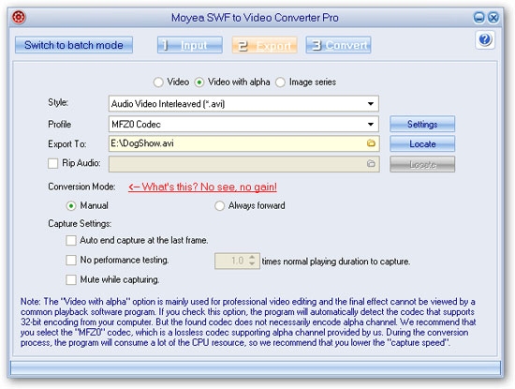Enable Rip Audio checkbox
Image resolution: width=515 pixels, height=389 pixels.
click(52, 163)
